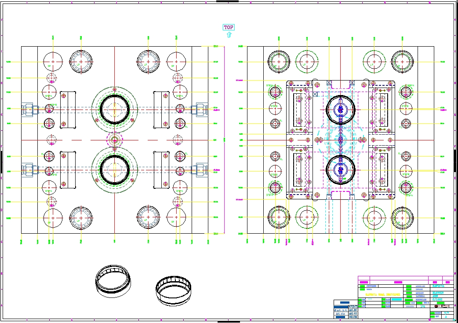Viewport: 458px width, 323px height.
Task: Click the ±0.30 tolerance cell
Action: click(x=353, y=310)
